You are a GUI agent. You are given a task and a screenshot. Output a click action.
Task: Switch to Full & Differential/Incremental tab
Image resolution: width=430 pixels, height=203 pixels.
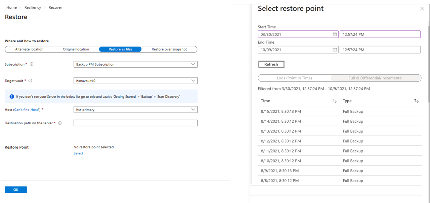(x=375, y=78)
